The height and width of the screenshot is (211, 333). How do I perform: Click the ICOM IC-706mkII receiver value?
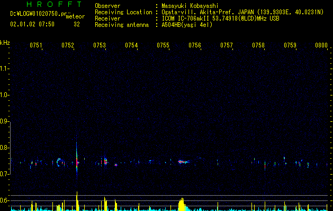[220, 18]
